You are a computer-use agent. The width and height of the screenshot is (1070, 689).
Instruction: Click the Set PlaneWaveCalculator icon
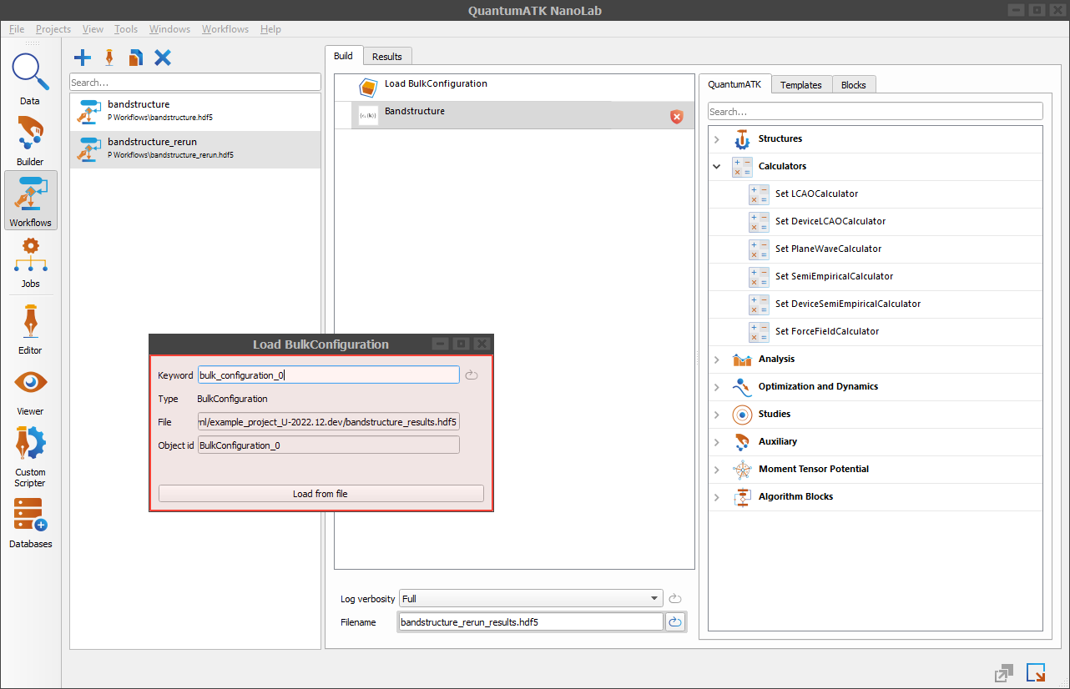pyautogui.click(x=759, y=249)
